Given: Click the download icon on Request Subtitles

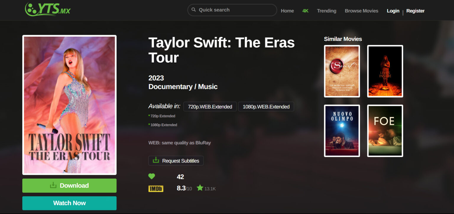Looking at the screenshot, I should [x=156, y=160].
